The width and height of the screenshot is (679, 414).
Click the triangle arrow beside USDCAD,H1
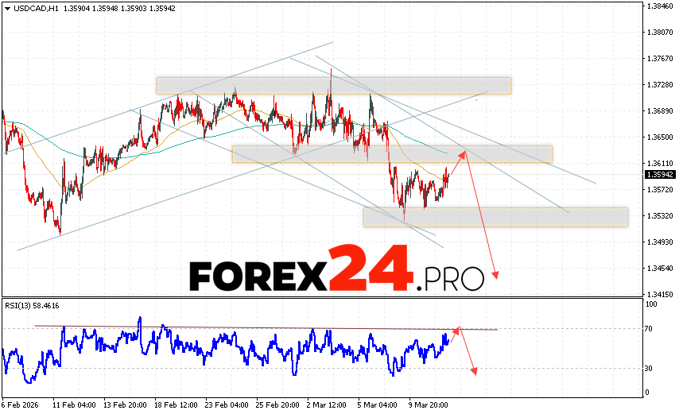(x=6, y=9)
